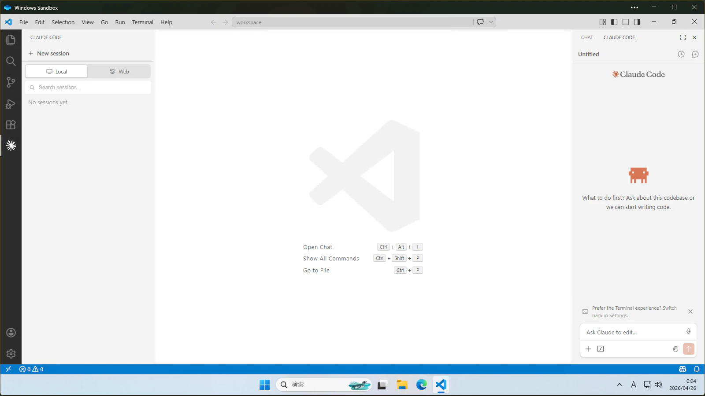Select the Local sessions toggle

click(x=56, y=71)
